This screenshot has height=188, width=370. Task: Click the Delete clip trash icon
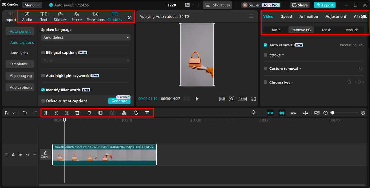pyautogui.click(x=77, y=113)
